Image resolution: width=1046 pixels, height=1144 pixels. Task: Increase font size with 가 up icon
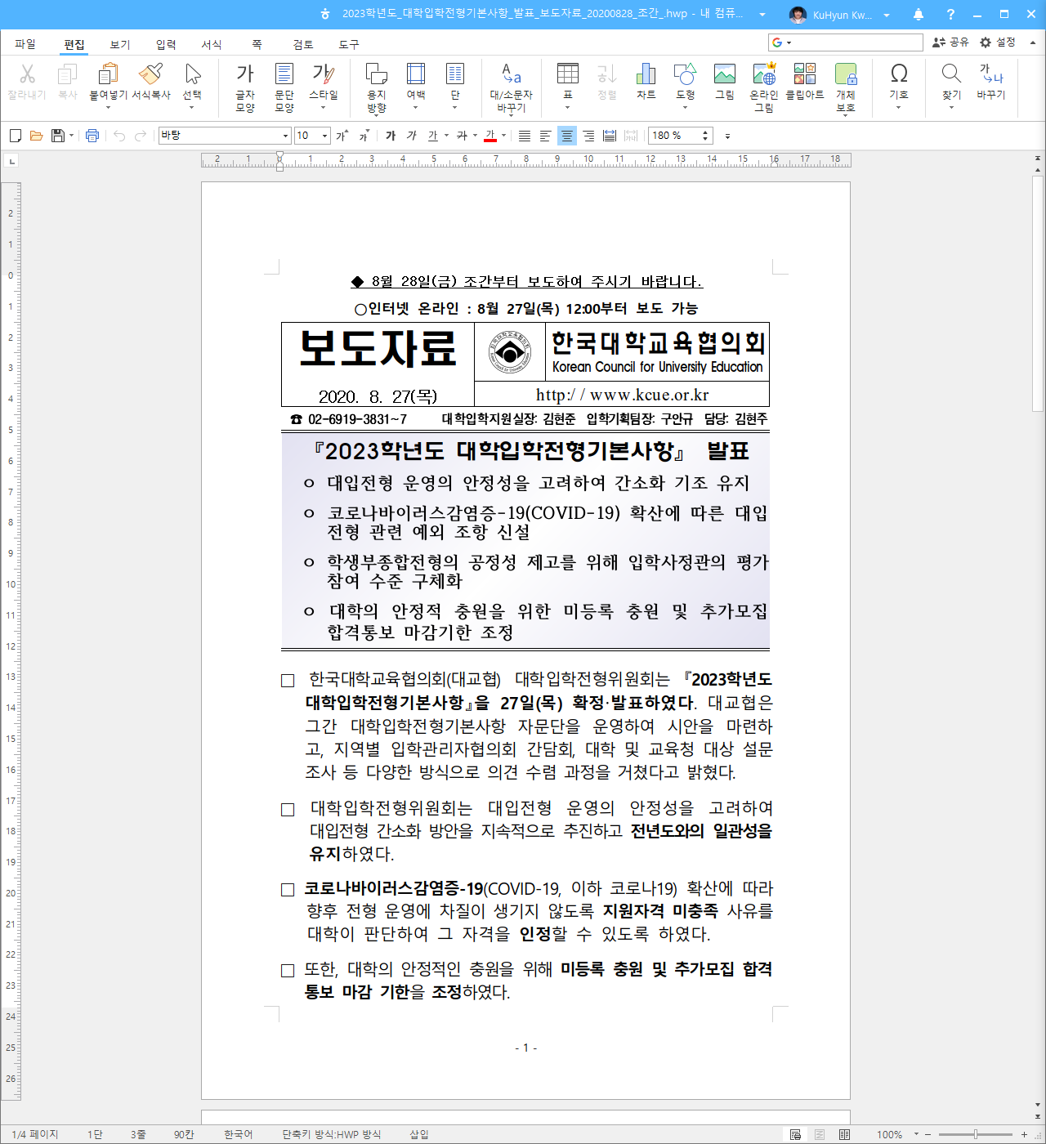(x=342, y=136)
